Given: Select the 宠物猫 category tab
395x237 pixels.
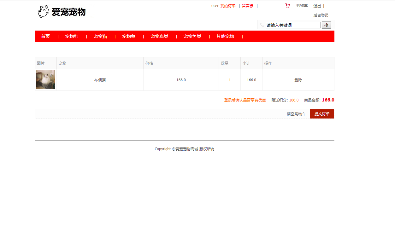Looking at the screenshot, I should [100, 36].
